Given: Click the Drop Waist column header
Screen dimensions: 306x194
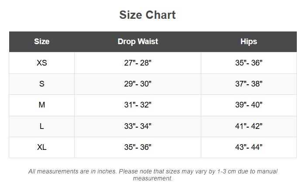Looking at the screenshot, I should [x=138, y=42].
